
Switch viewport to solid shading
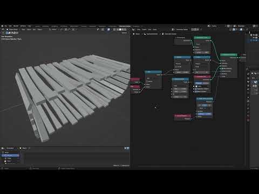(x=120, y=30)
